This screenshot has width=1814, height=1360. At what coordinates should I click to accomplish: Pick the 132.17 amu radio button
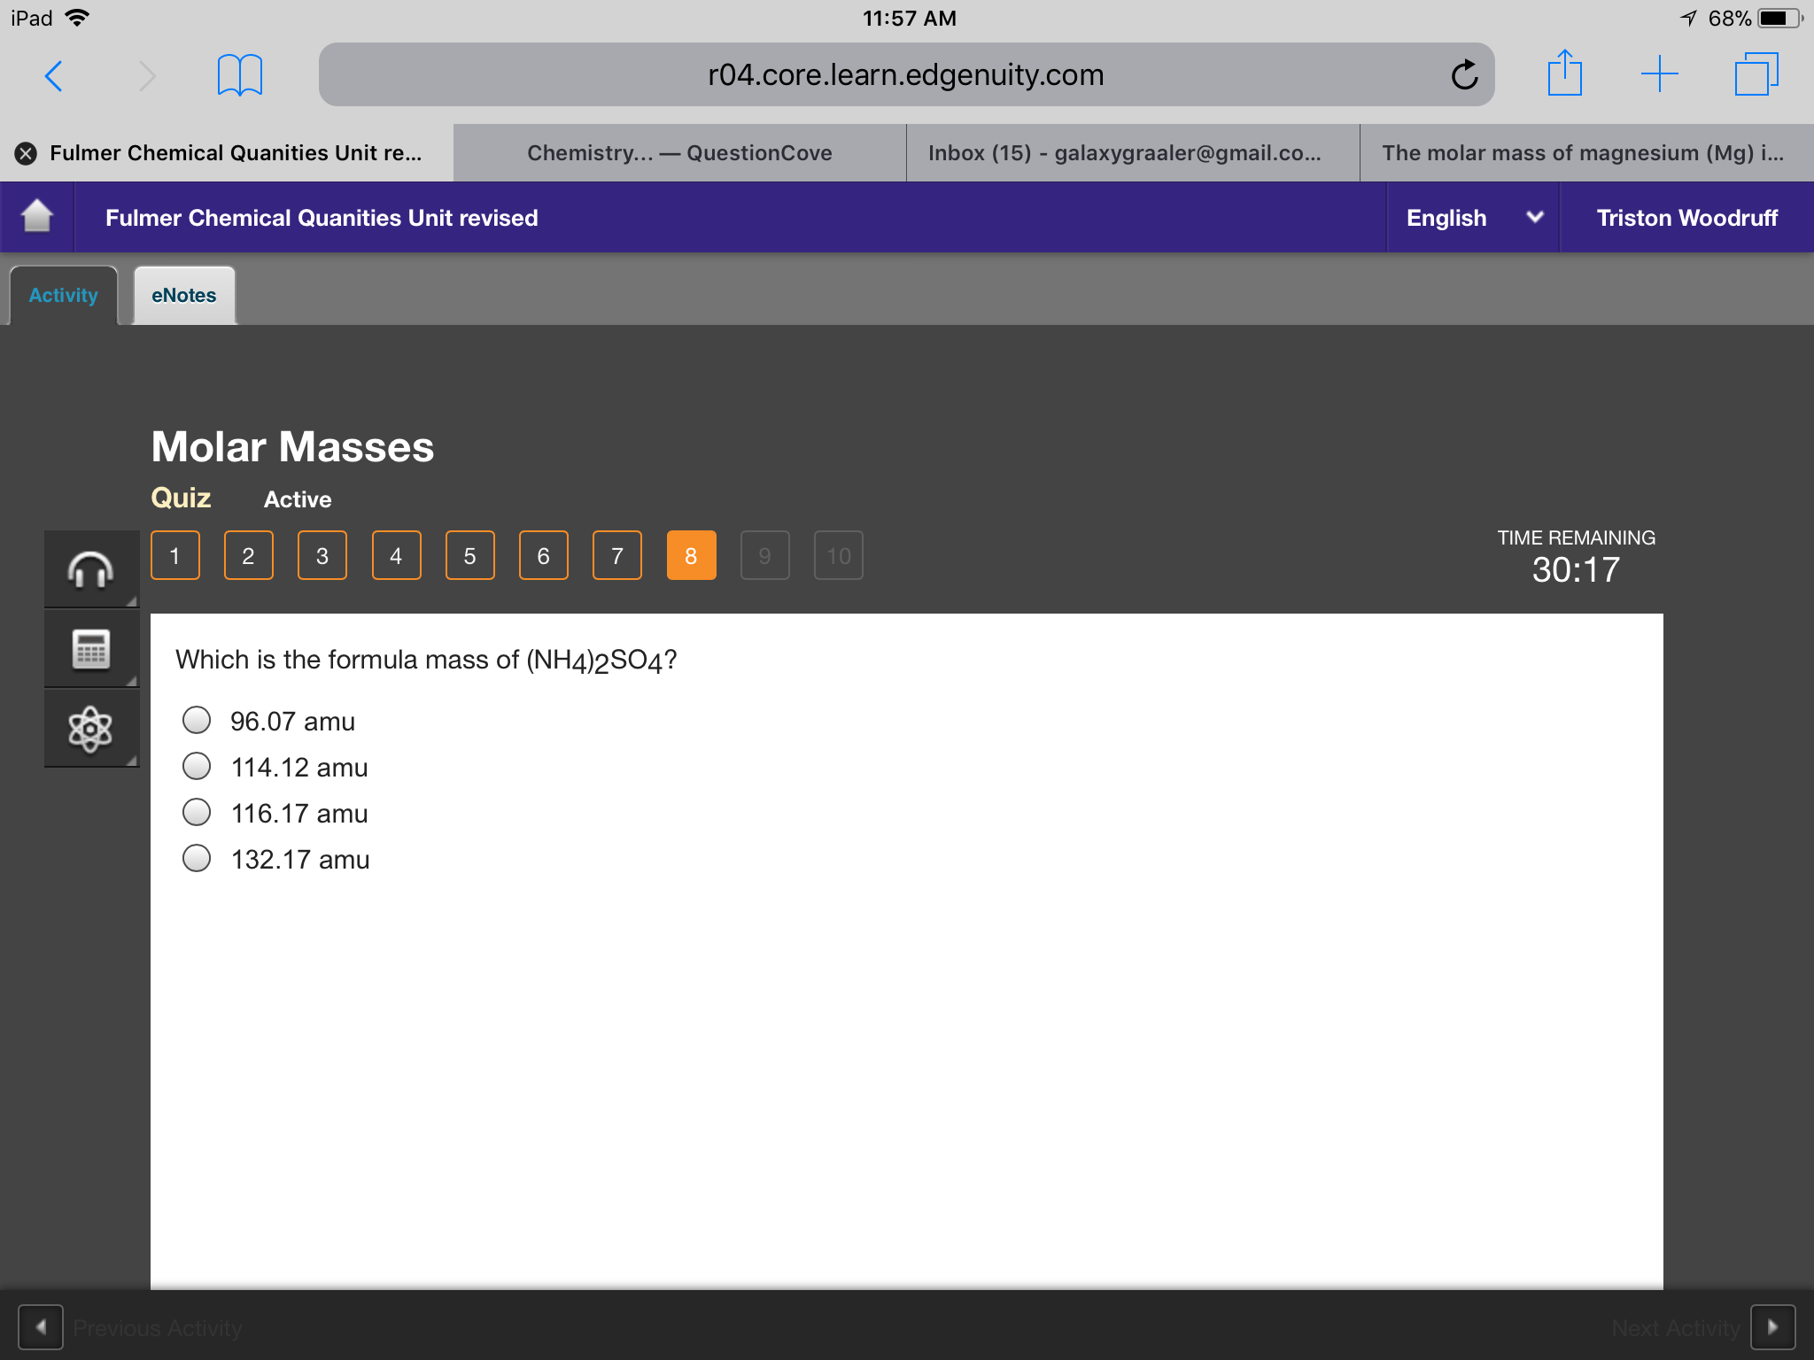(x=197, y=858)
